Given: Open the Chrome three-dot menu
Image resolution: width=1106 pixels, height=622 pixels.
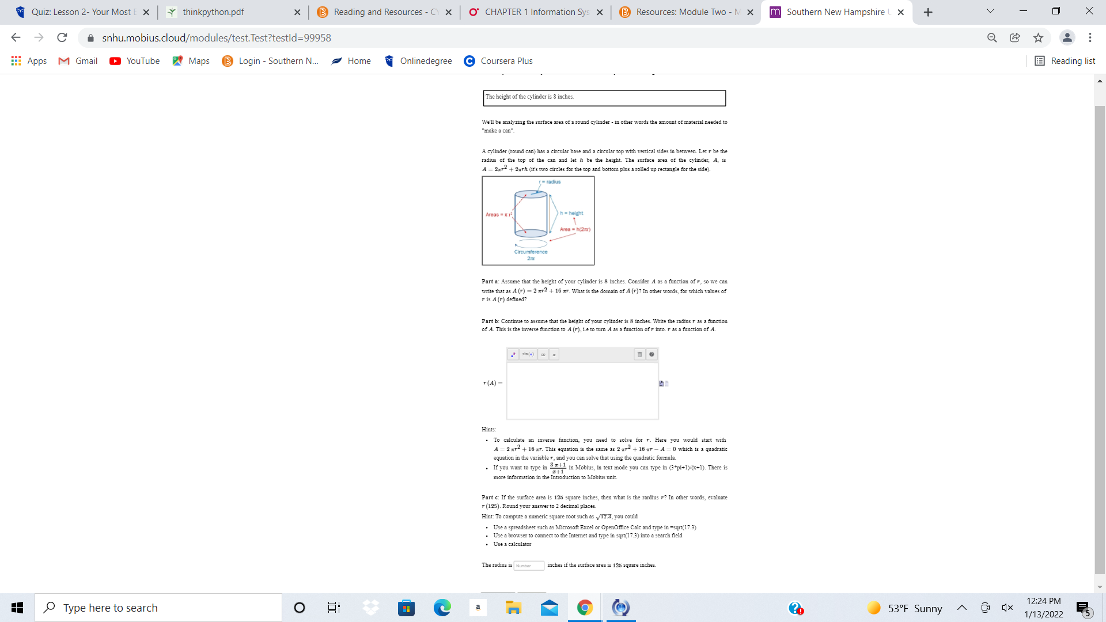Looking at the screenshot, I should (1090, 37).
